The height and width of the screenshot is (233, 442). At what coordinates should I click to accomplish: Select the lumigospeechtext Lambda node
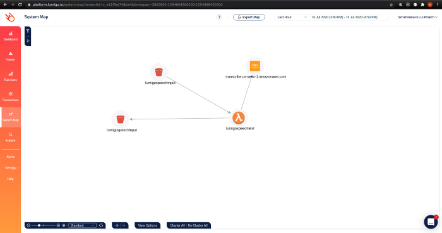[x=239, y=118]
